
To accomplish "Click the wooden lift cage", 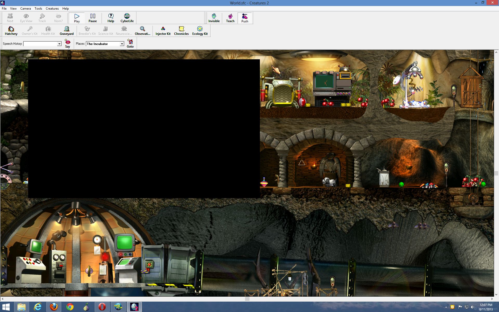I will (471, 87).
